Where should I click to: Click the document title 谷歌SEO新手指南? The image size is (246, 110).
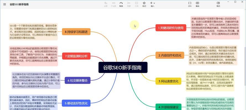point(19,4)
